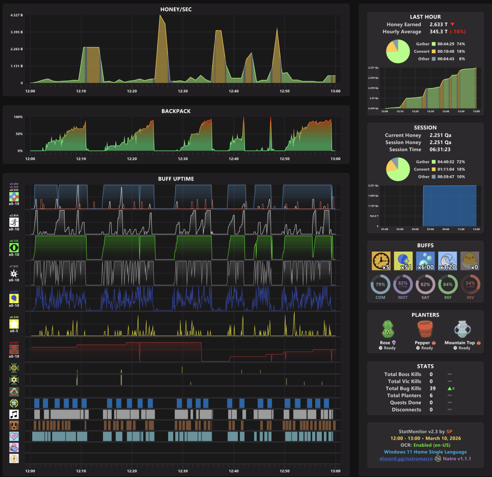Click the chick x0 buff icon
492x477 pixels.
tap(469, 260)
